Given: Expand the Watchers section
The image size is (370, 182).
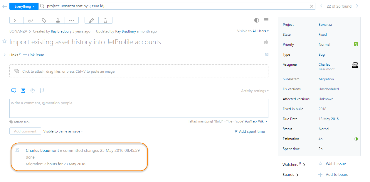Looking at the screenshot, I should pos(294,164).
